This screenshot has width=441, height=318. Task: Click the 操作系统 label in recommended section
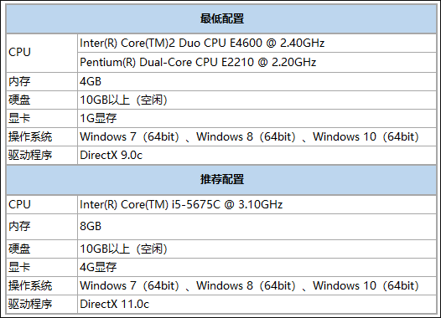click(42, 285)
